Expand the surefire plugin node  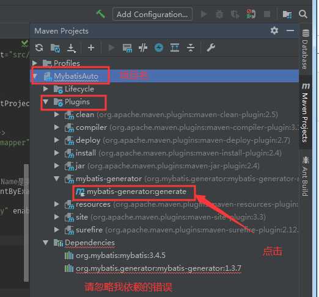(57, 230)
